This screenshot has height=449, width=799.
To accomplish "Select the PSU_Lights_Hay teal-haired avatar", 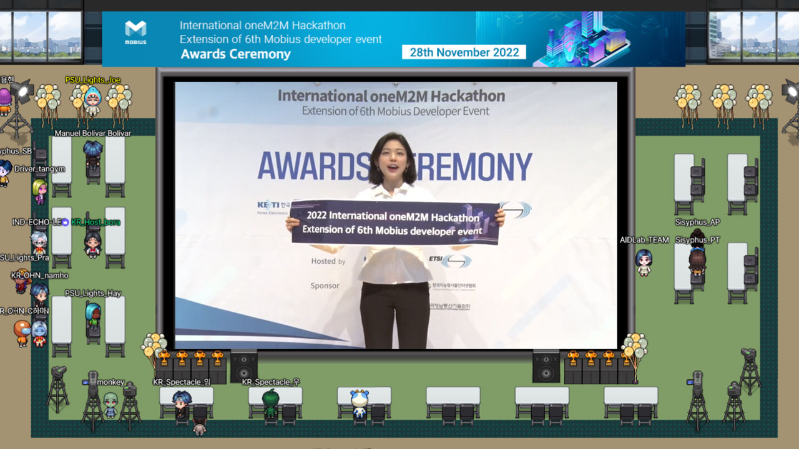I will click(x=93, y=317).
